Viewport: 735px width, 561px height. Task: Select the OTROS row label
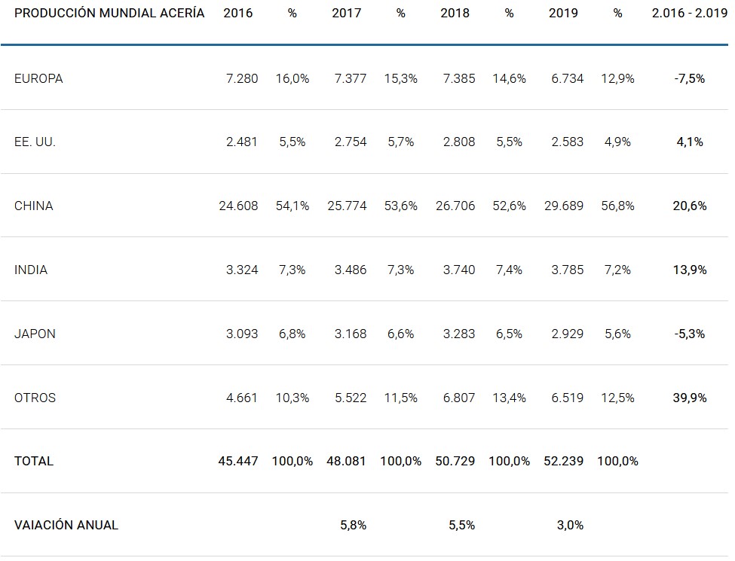[x=35, y=398]
